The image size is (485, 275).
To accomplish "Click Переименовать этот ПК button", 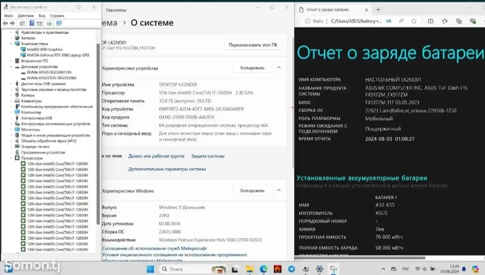I will pos(253,45).
